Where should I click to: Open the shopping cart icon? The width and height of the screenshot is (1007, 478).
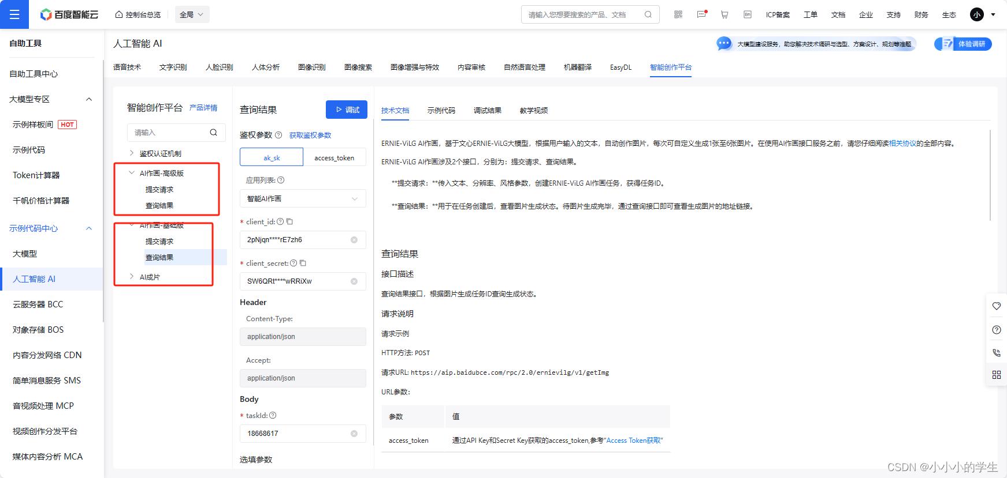pos(724,14)
